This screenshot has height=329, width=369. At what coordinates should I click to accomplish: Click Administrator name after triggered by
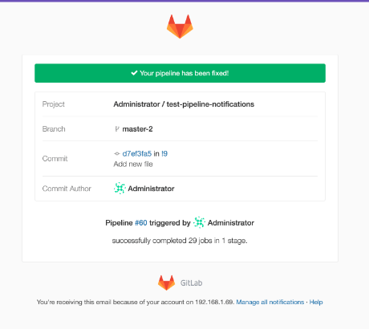(x=231, y=223)
